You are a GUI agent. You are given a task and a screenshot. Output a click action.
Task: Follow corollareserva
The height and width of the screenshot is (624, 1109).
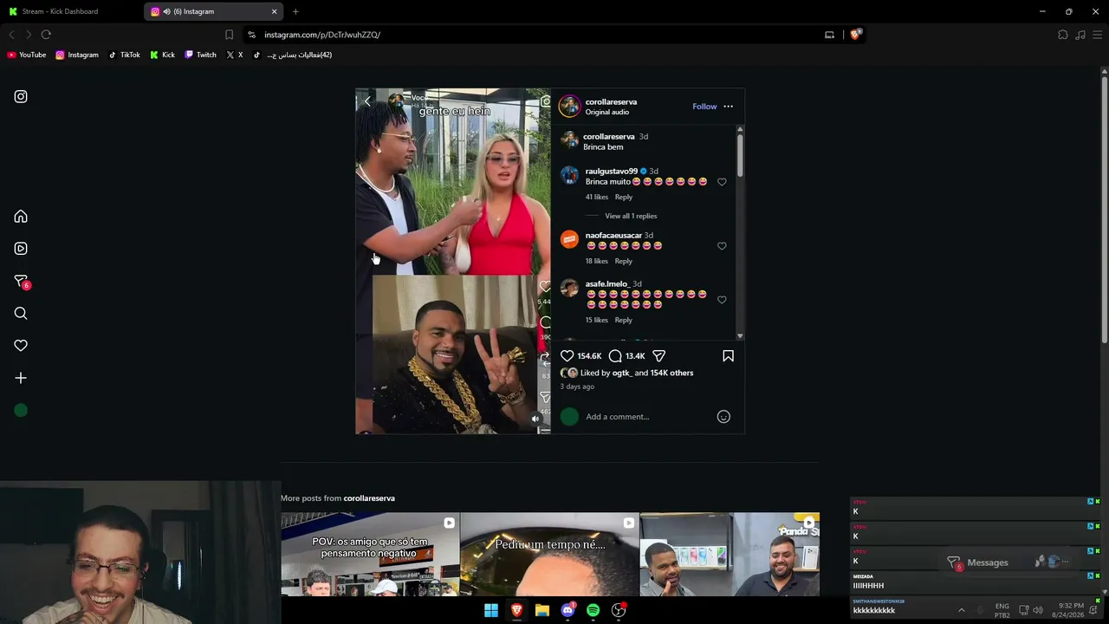click(704, 107)
